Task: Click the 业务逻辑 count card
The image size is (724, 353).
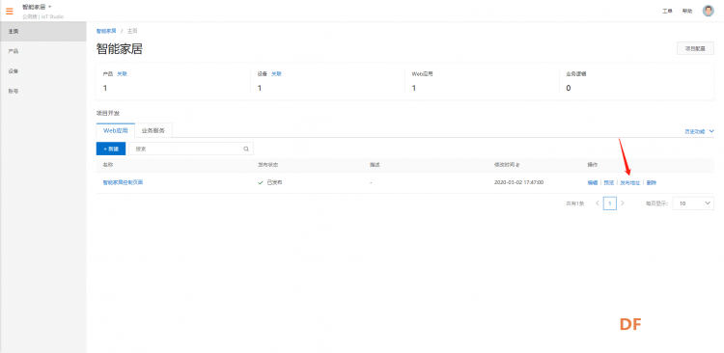Action: (x=636, y=81)
